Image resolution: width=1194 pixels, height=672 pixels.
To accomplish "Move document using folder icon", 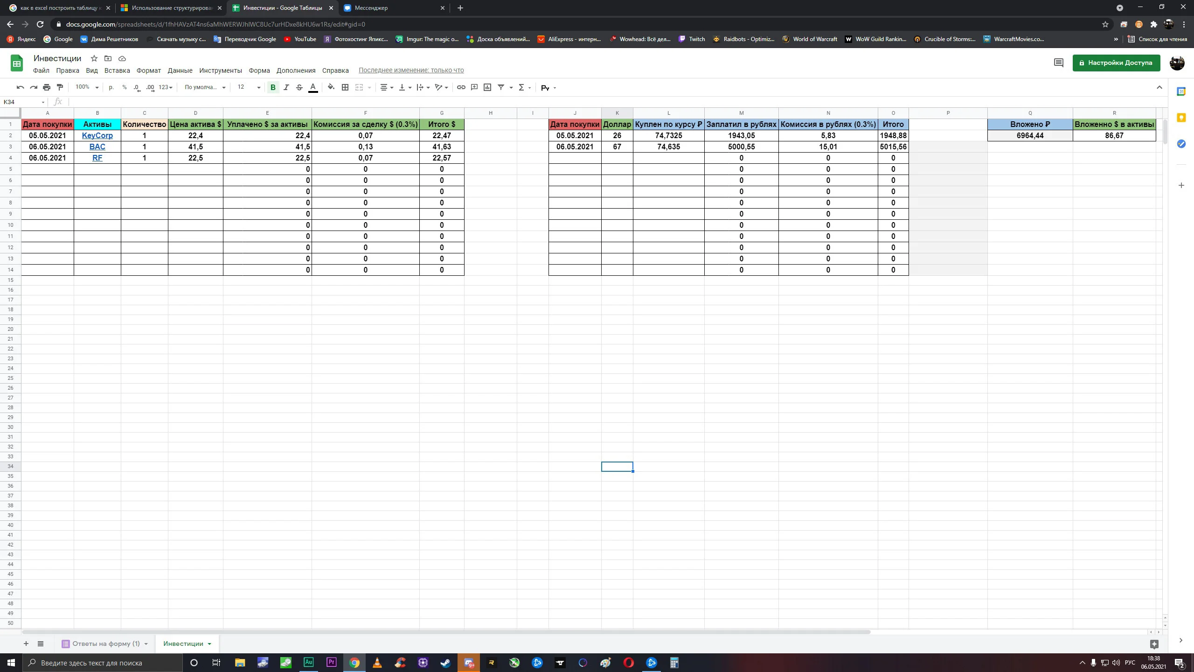I will click(108, 58).
